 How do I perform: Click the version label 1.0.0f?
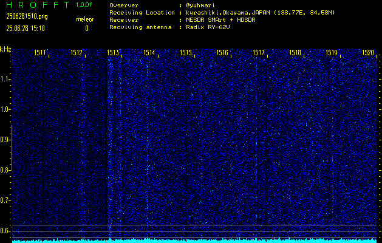[x=84, y=5]
